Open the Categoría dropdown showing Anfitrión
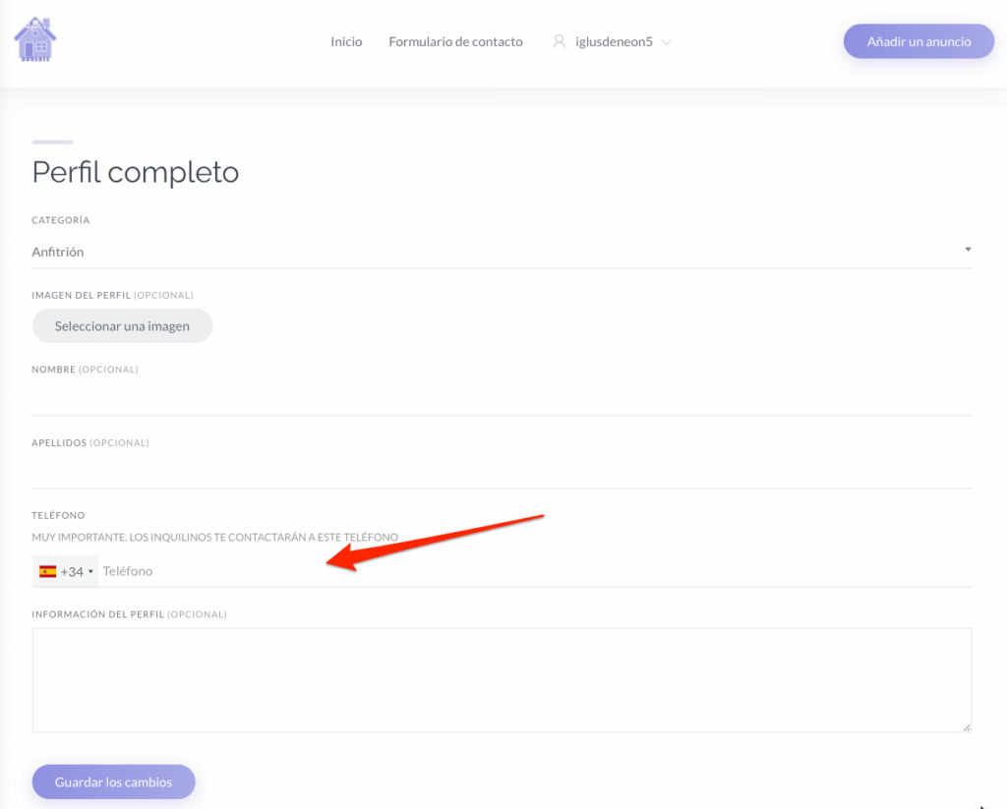The height and width of the screenshot is (809, 1007). 502,252
